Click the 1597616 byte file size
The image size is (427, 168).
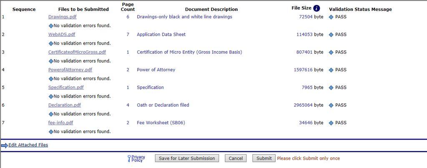tap(309, 70)
